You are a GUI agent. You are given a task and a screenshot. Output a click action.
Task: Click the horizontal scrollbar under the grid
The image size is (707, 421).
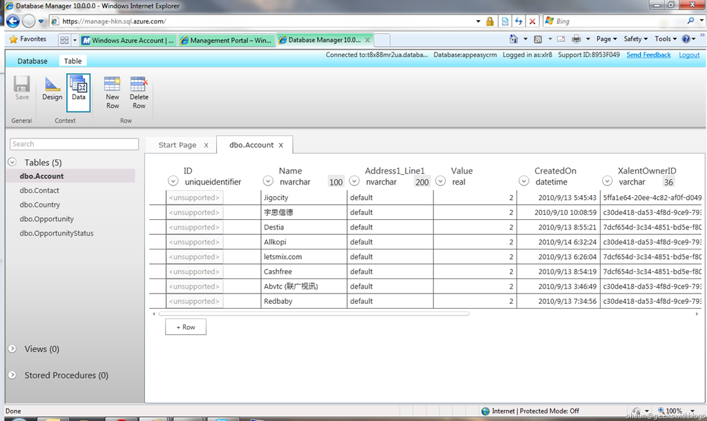[x=314, y=314]
